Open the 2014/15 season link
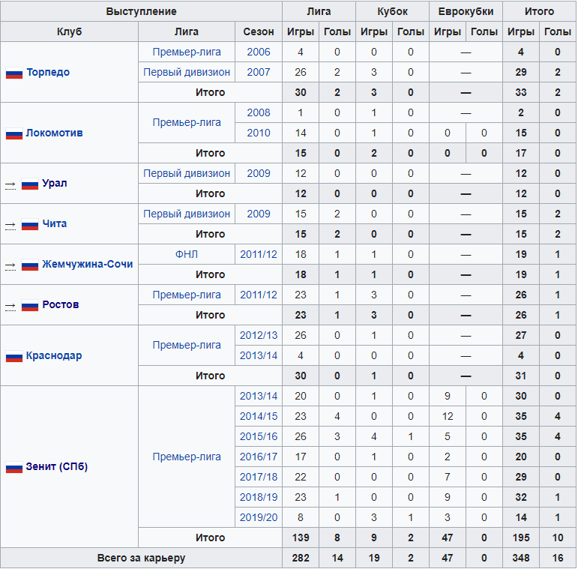 [259, 416]
